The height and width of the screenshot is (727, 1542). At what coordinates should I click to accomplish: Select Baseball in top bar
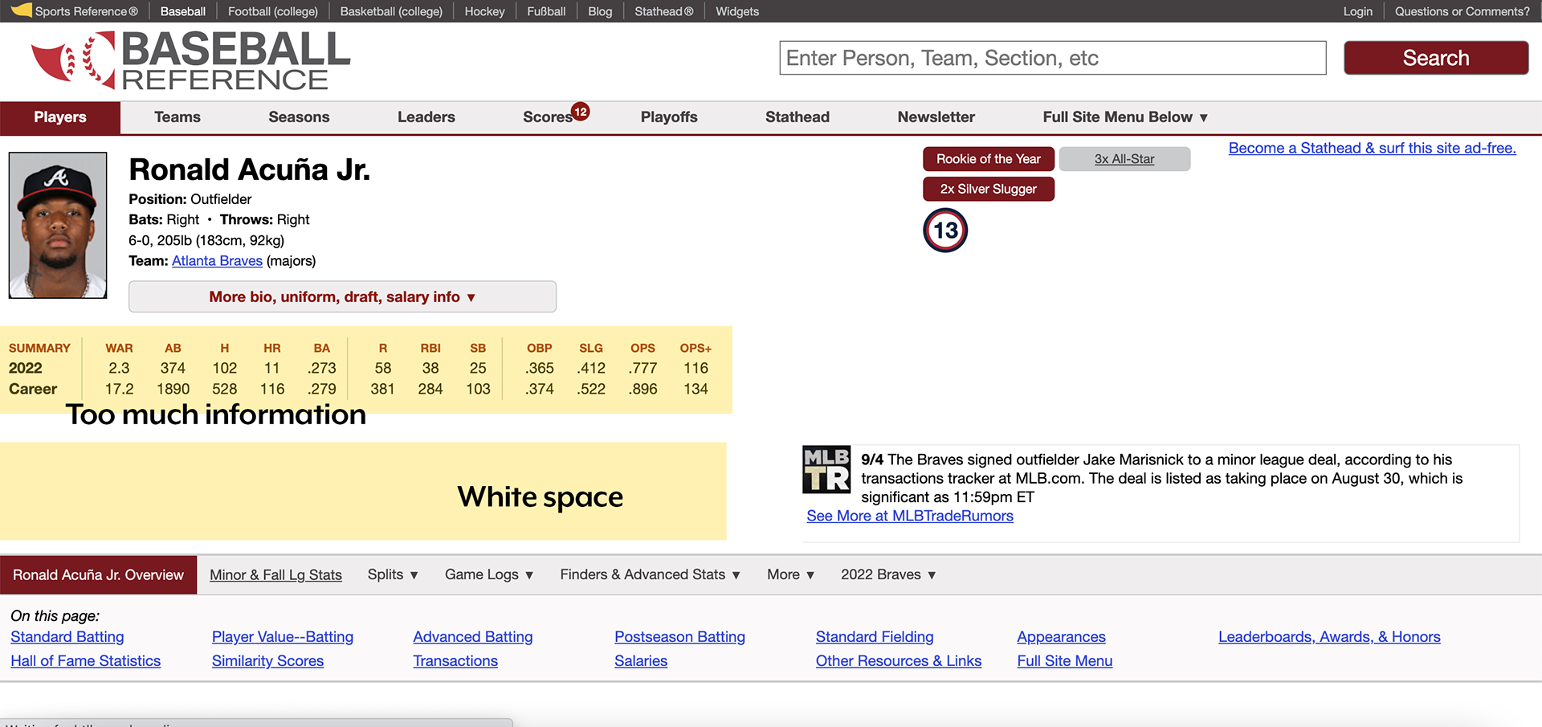183,11
